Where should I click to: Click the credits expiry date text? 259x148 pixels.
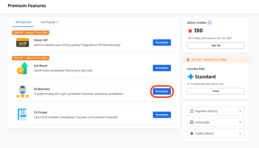[x=210, y=38]
